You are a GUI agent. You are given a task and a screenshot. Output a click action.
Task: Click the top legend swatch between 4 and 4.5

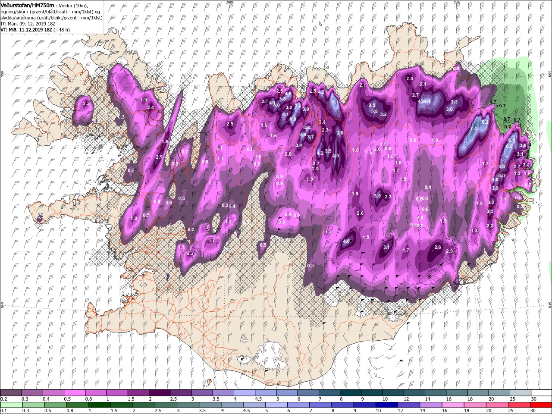point(244,392)
